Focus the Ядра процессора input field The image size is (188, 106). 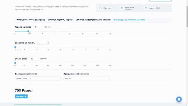tap(38, 27)
